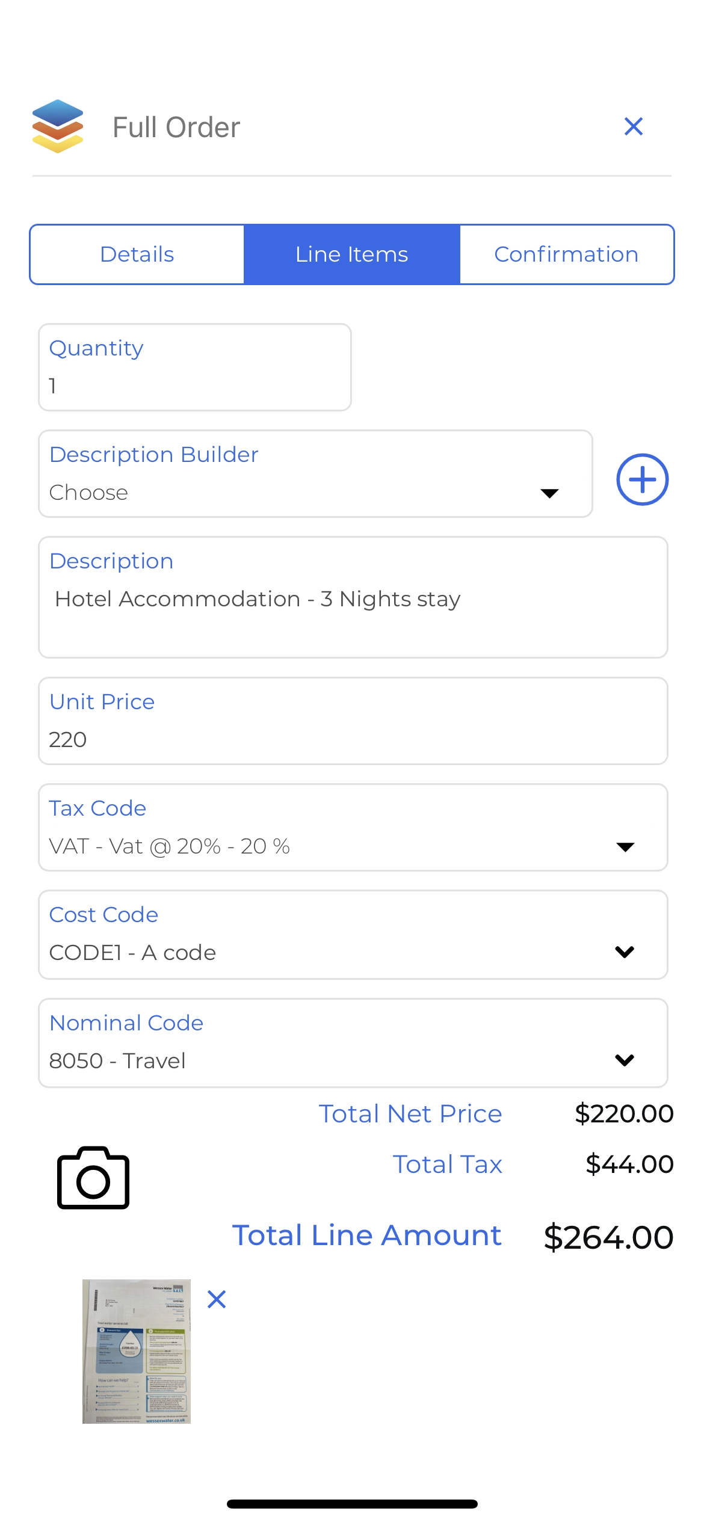Screen dimensions: 704x1523
Task: Open the attached bill thumbnail
Action: click(x=137, y=1352)
